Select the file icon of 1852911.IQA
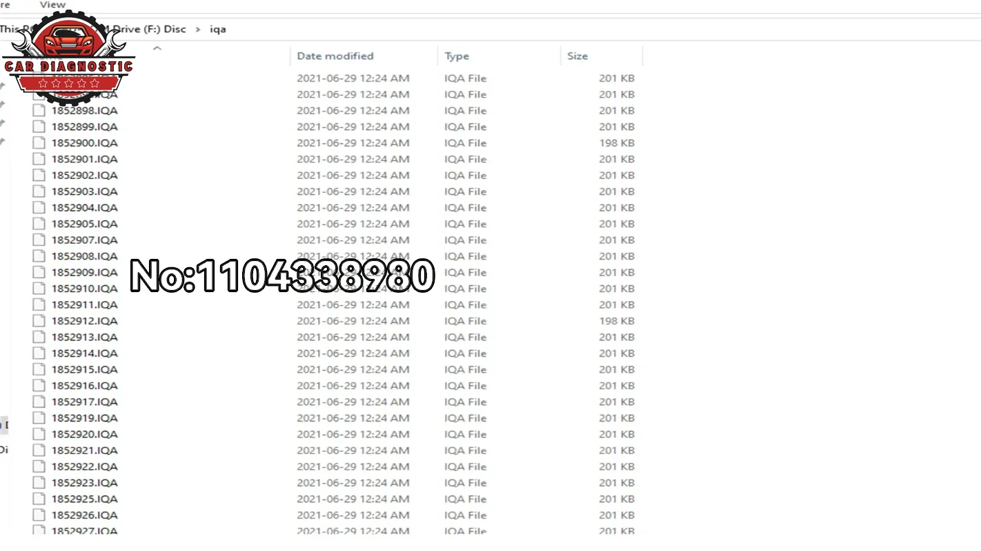 point(39,304)
